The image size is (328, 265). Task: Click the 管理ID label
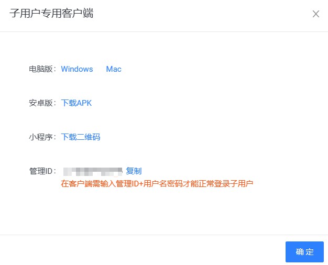click(x=42, y=171)
